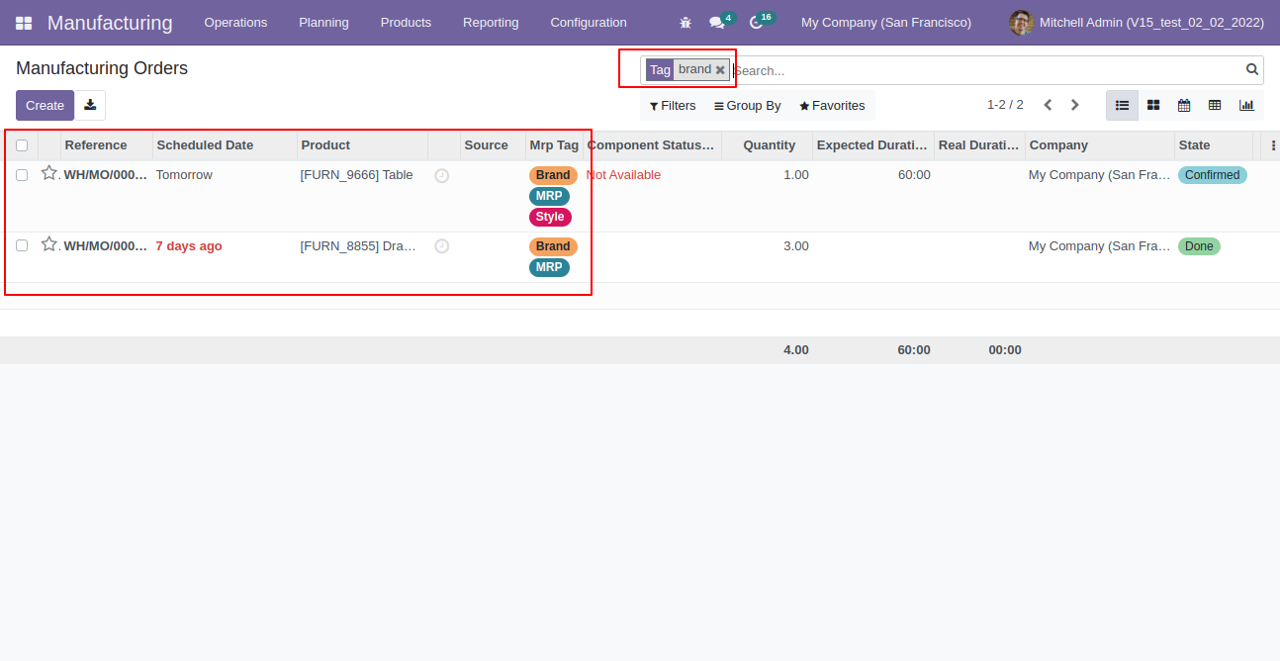The height and width of the screenshot is (661, 1280).
Task: Expand the Filters dropdown
Action: coord(673,106)
